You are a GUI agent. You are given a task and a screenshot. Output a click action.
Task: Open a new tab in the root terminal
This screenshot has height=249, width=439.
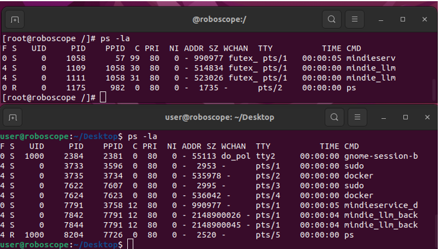[15, 20]
